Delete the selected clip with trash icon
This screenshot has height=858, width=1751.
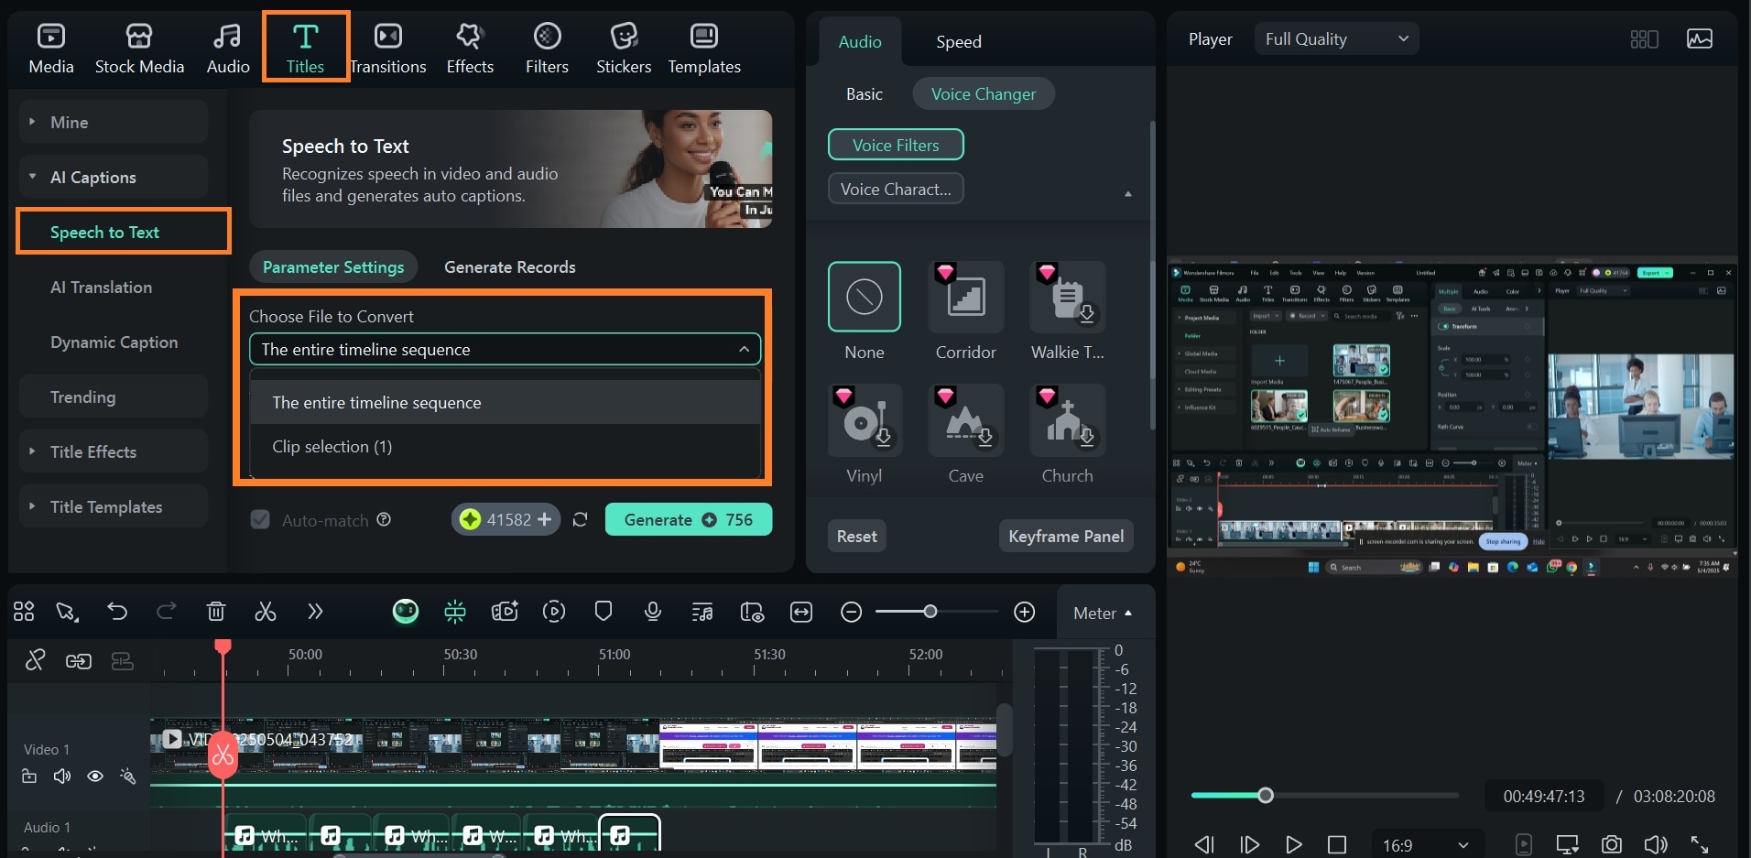click(216, 611)
